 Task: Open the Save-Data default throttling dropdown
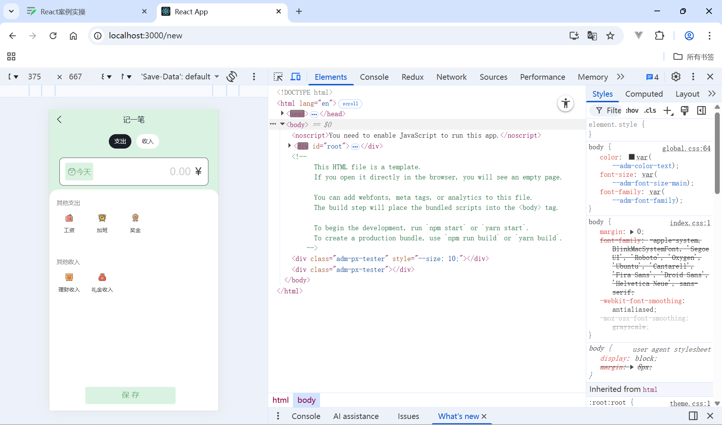pyautogui.click(x=180, y=77)
